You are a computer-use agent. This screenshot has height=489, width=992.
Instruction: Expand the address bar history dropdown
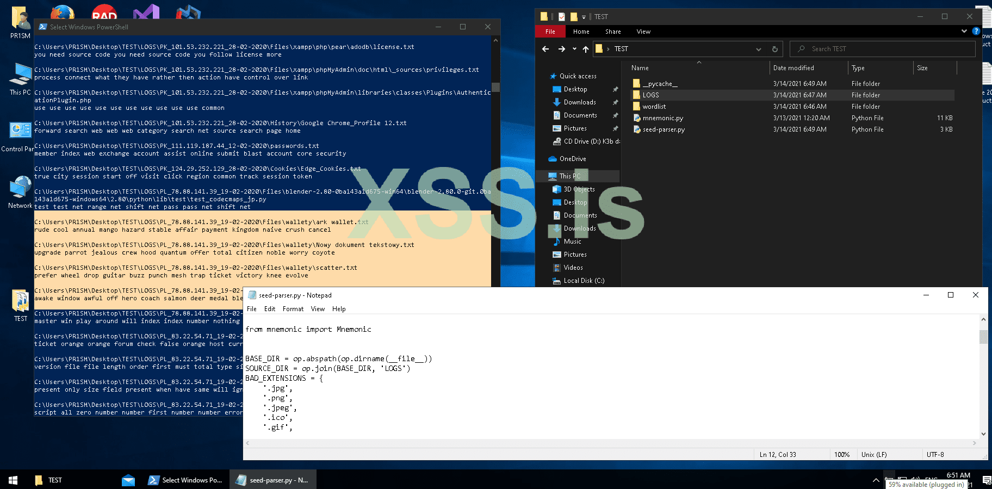[758, 49]
